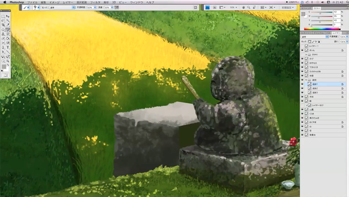Screen dimensions: 349x197
Task: Show the レイヤー1 layer
Action: point(302,46)
